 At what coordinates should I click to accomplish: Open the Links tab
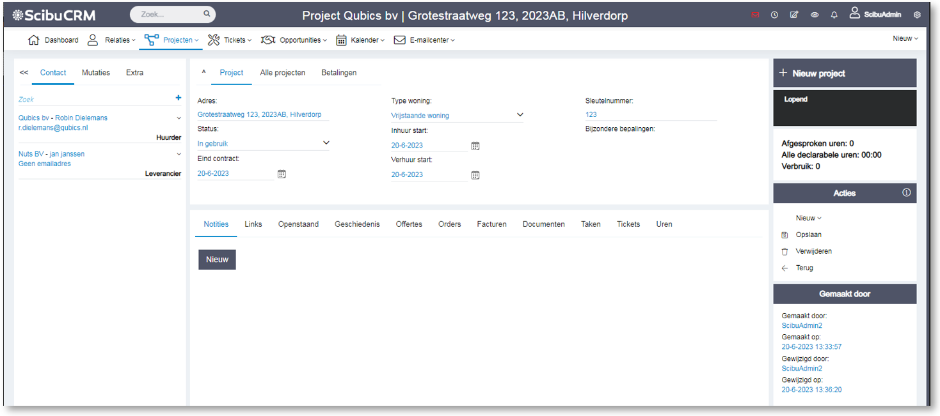click(253, 224)
